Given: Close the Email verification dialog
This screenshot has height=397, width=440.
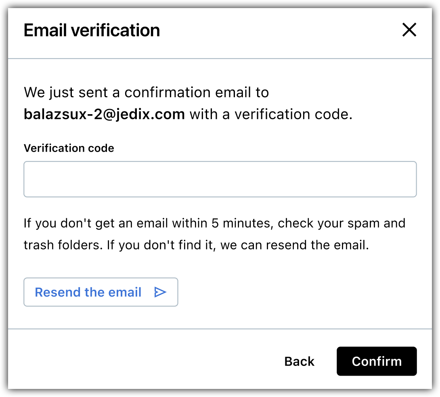Looking at the screenshot, I should [x=409, y=30].
